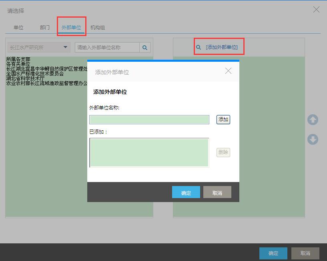This screenshot has height=261, width=327.
Task: Close the 请选择 background window
Action: [316, 9]
